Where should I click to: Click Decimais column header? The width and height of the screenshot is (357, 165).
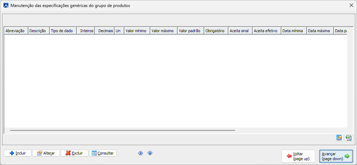coord(104,31)
